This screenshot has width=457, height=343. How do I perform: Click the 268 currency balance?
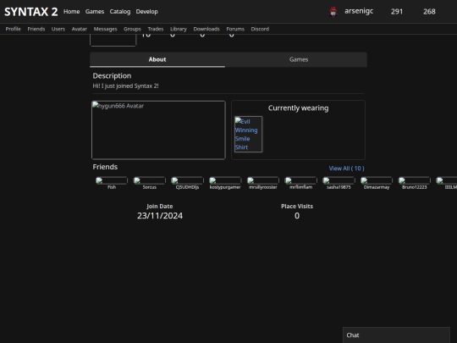pyautogui.click(x=429, y=12)
